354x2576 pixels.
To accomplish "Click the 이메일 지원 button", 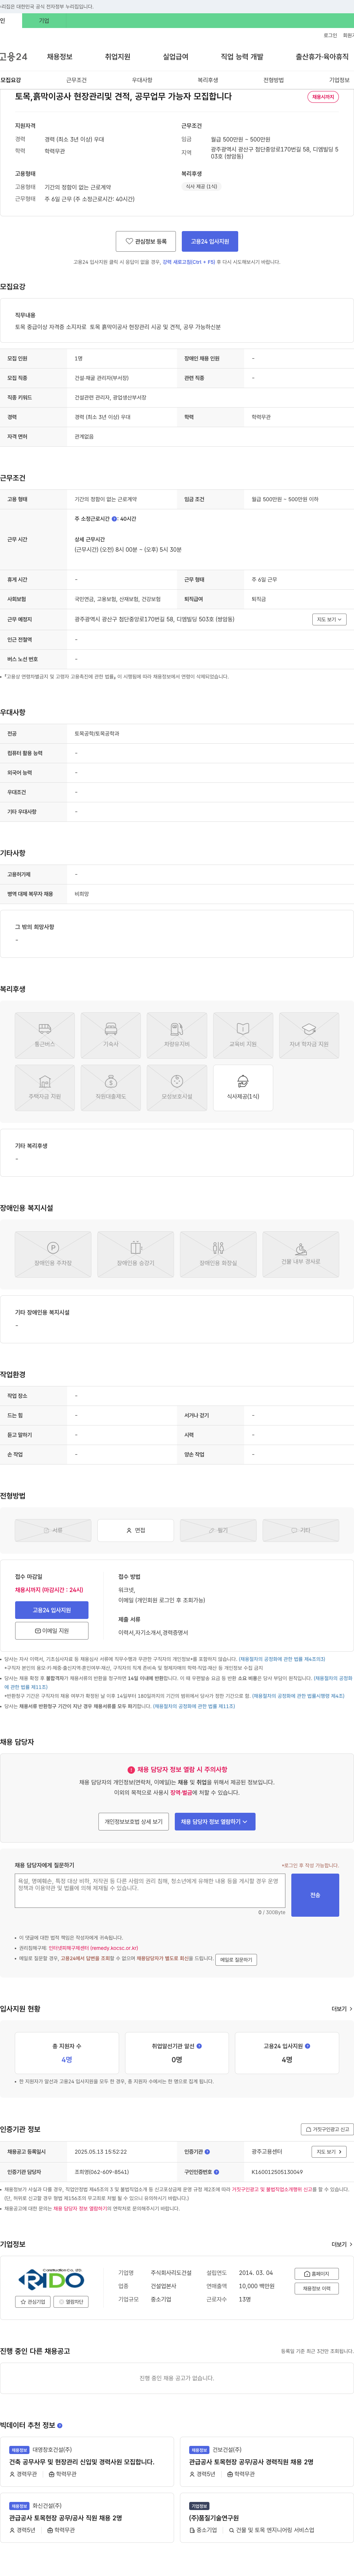I will pyautogui.click(x=52, y=1631).
